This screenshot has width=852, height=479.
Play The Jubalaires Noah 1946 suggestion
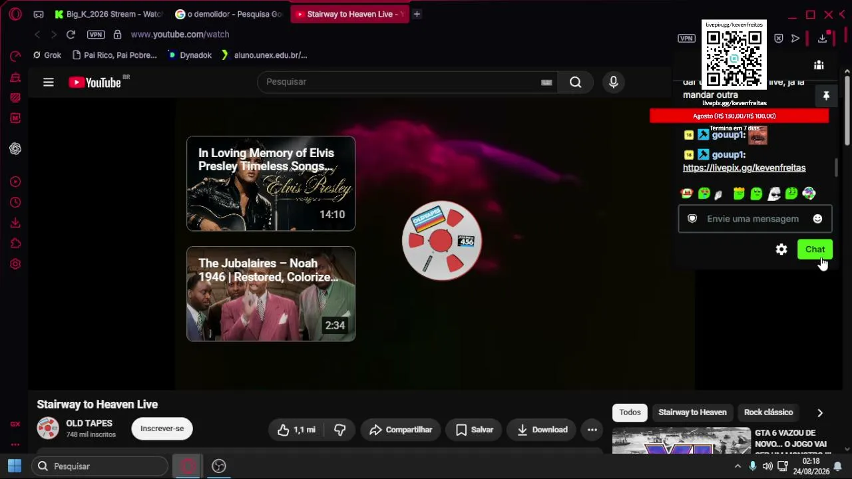point(271,294)
